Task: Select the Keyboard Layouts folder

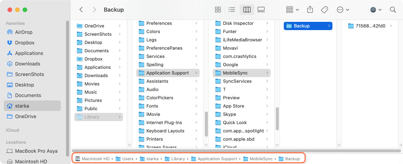Action: coord(168,131)
